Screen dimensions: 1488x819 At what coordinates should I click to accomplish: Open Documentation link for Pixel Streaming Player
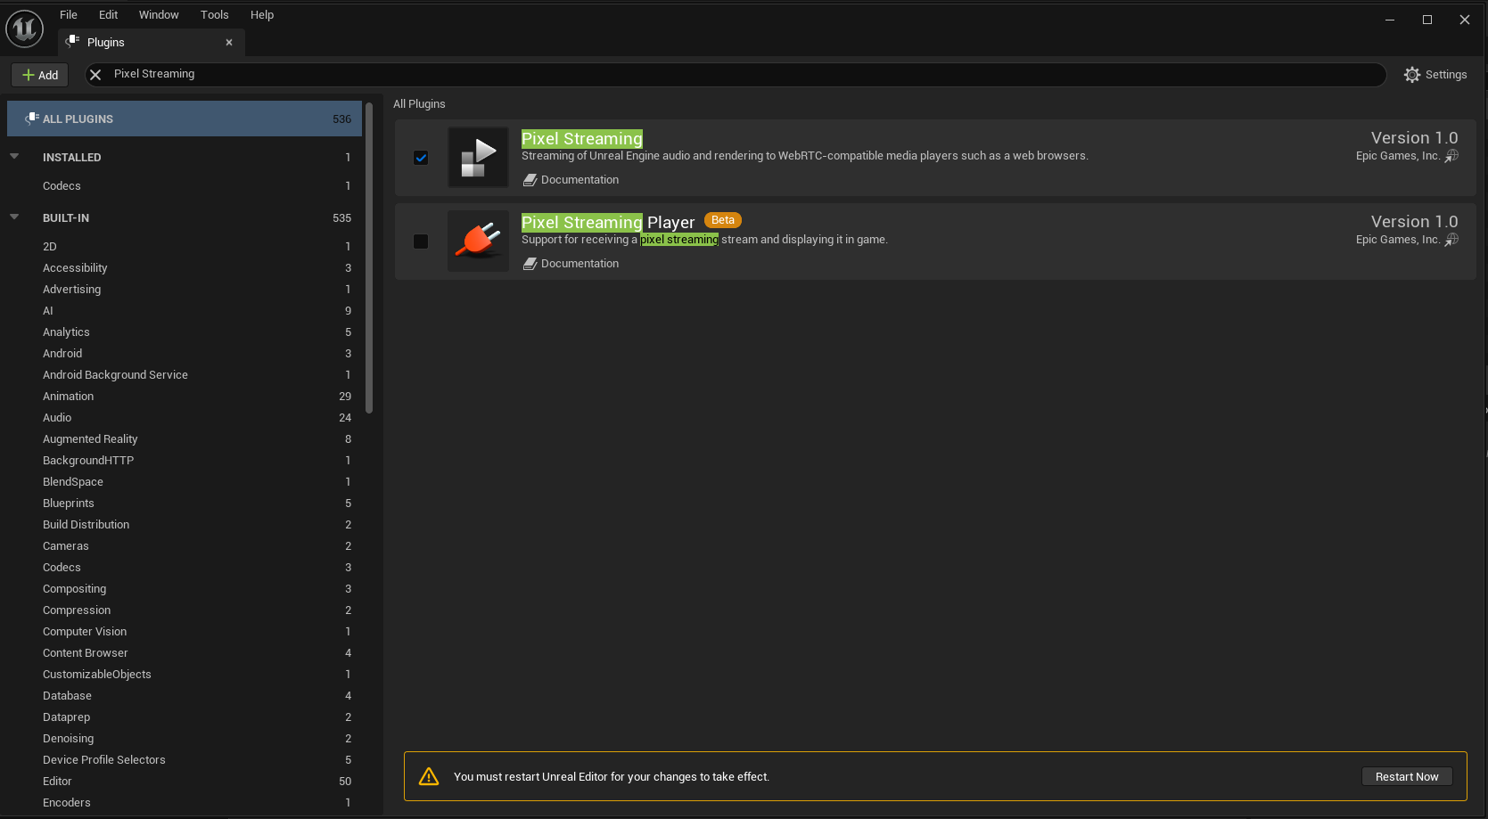click(571, 264)
